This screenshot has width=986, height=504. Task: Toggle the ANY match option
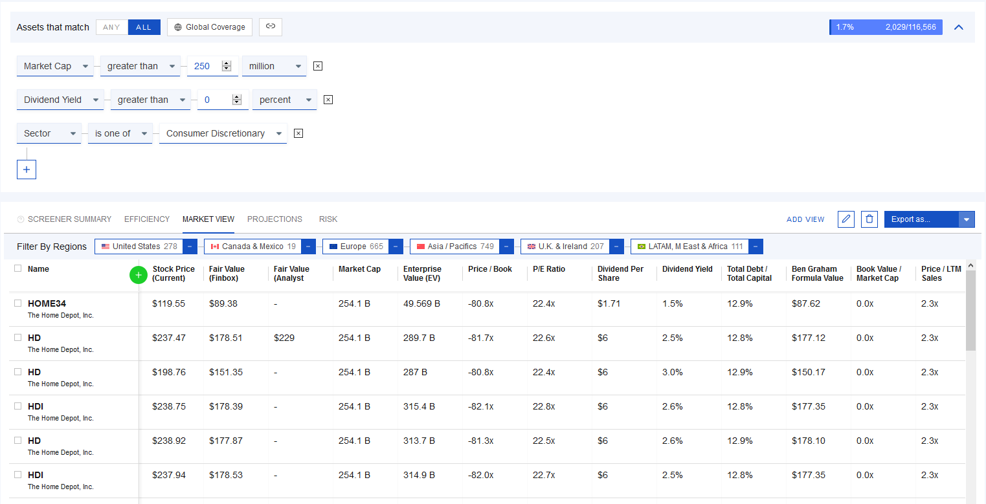[112, 27]
